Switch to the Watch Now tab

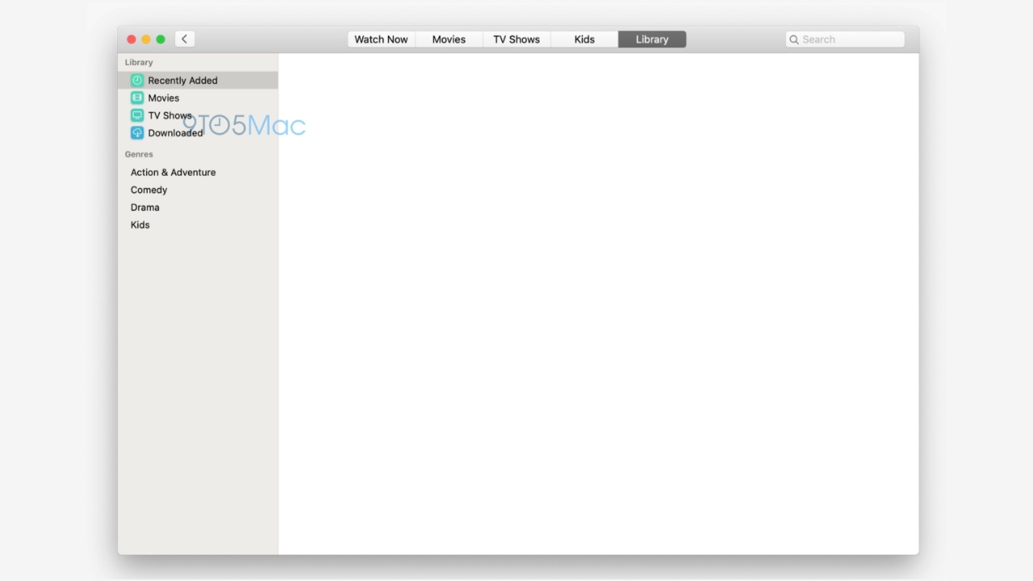coord(381,40)
